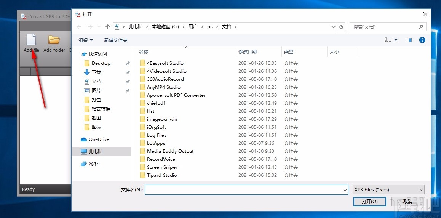Click the 取消 button
Viewport: 441px width, 218px height.
407,201
